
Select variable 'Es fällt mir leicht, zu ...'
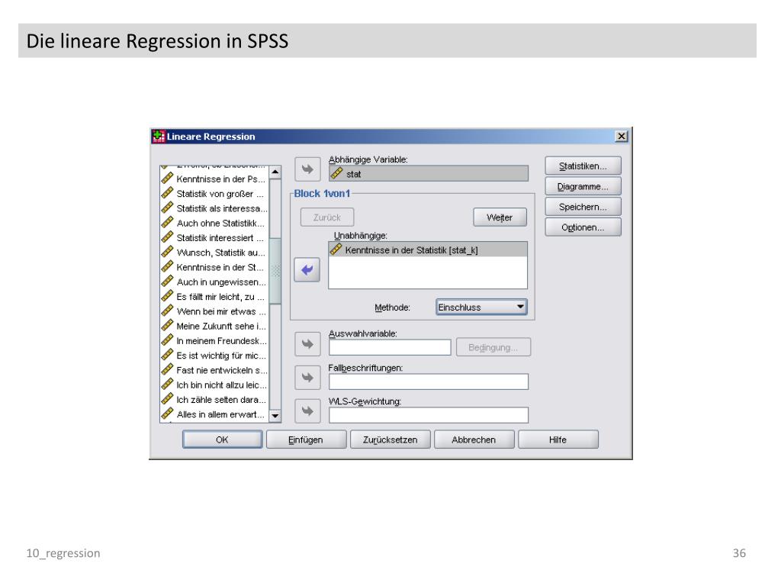(x=214, y=297)
